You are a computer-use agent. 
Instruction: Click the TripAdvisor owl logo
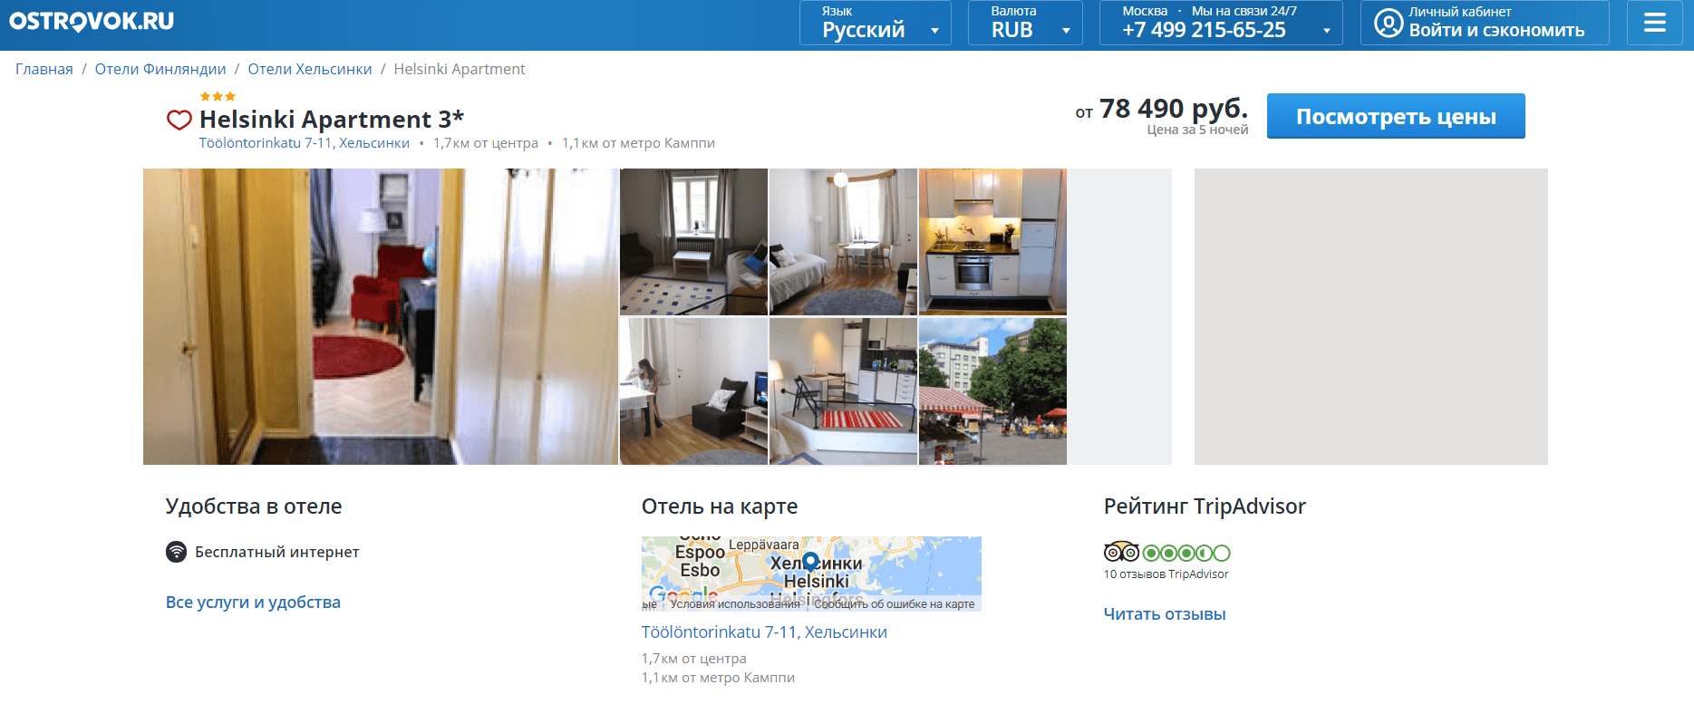[x=1121, y=552]
